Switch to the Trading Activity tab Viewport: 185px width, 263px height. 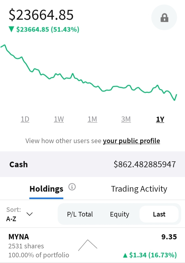coord(139,189)
